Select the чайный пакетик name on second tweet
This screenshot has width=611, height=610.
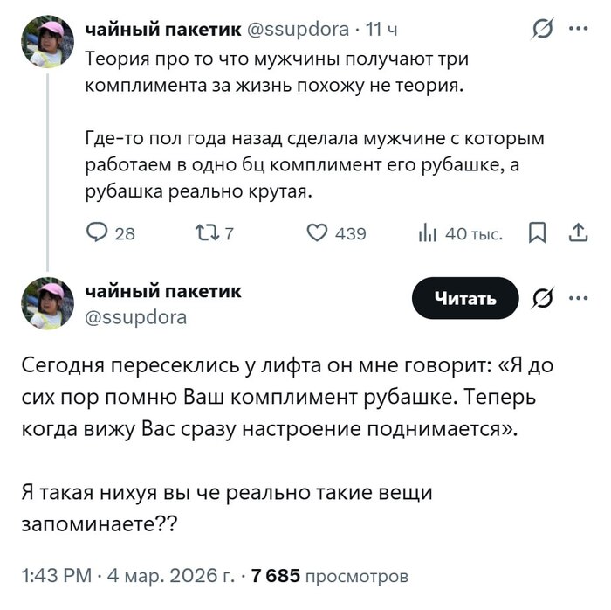(163, 291)
